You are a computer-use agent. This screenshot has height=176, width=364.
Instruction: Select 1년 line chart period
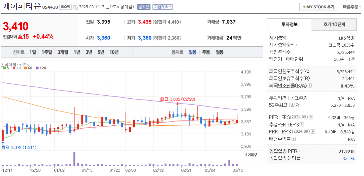[77, 52]
